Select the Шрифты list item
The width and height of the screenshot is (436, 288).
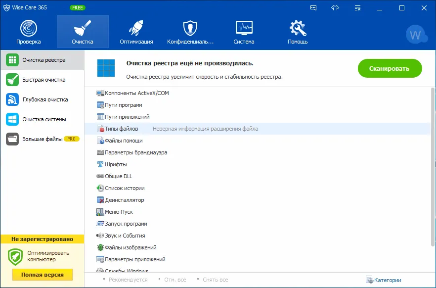pos(112,164)
